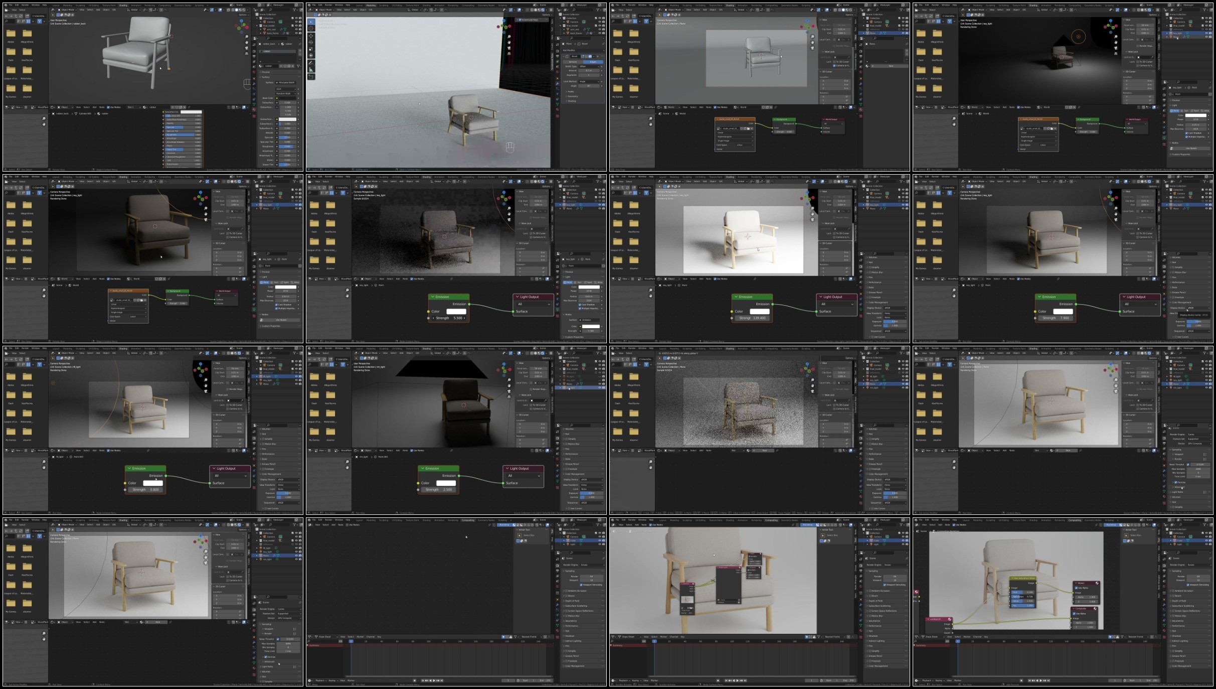Click file browser filter icon in Strength 5.500 frame

tap(343, 193)
